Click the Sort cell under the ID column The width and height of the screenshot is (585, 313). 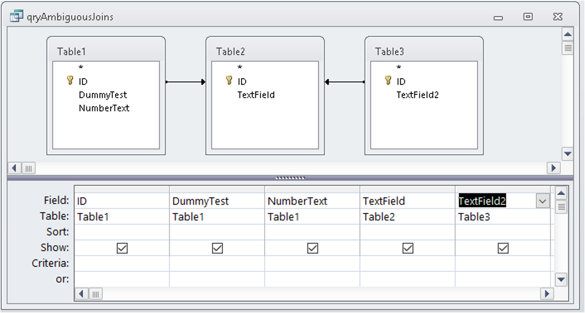(122, 232)
